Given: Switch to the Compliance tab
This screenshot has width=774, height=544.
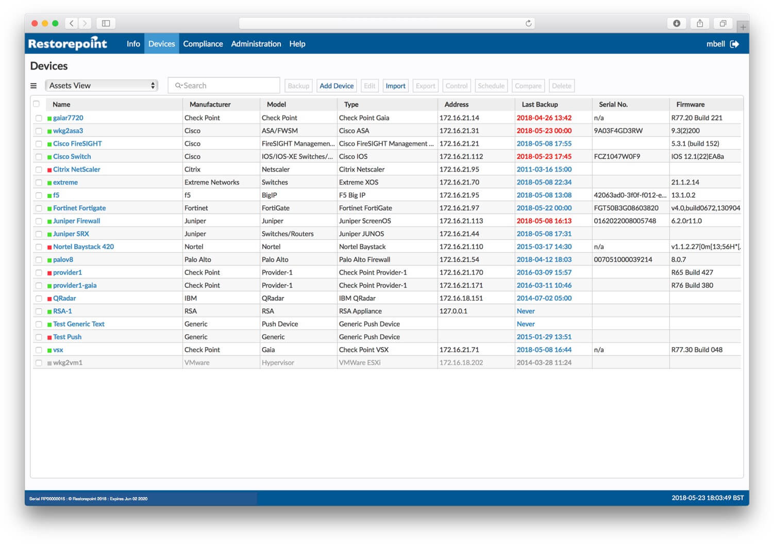Looking at the screenshot, I should point(203,44).
